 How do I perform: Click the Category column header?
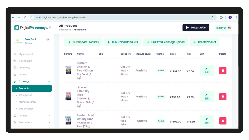[126, 54]
